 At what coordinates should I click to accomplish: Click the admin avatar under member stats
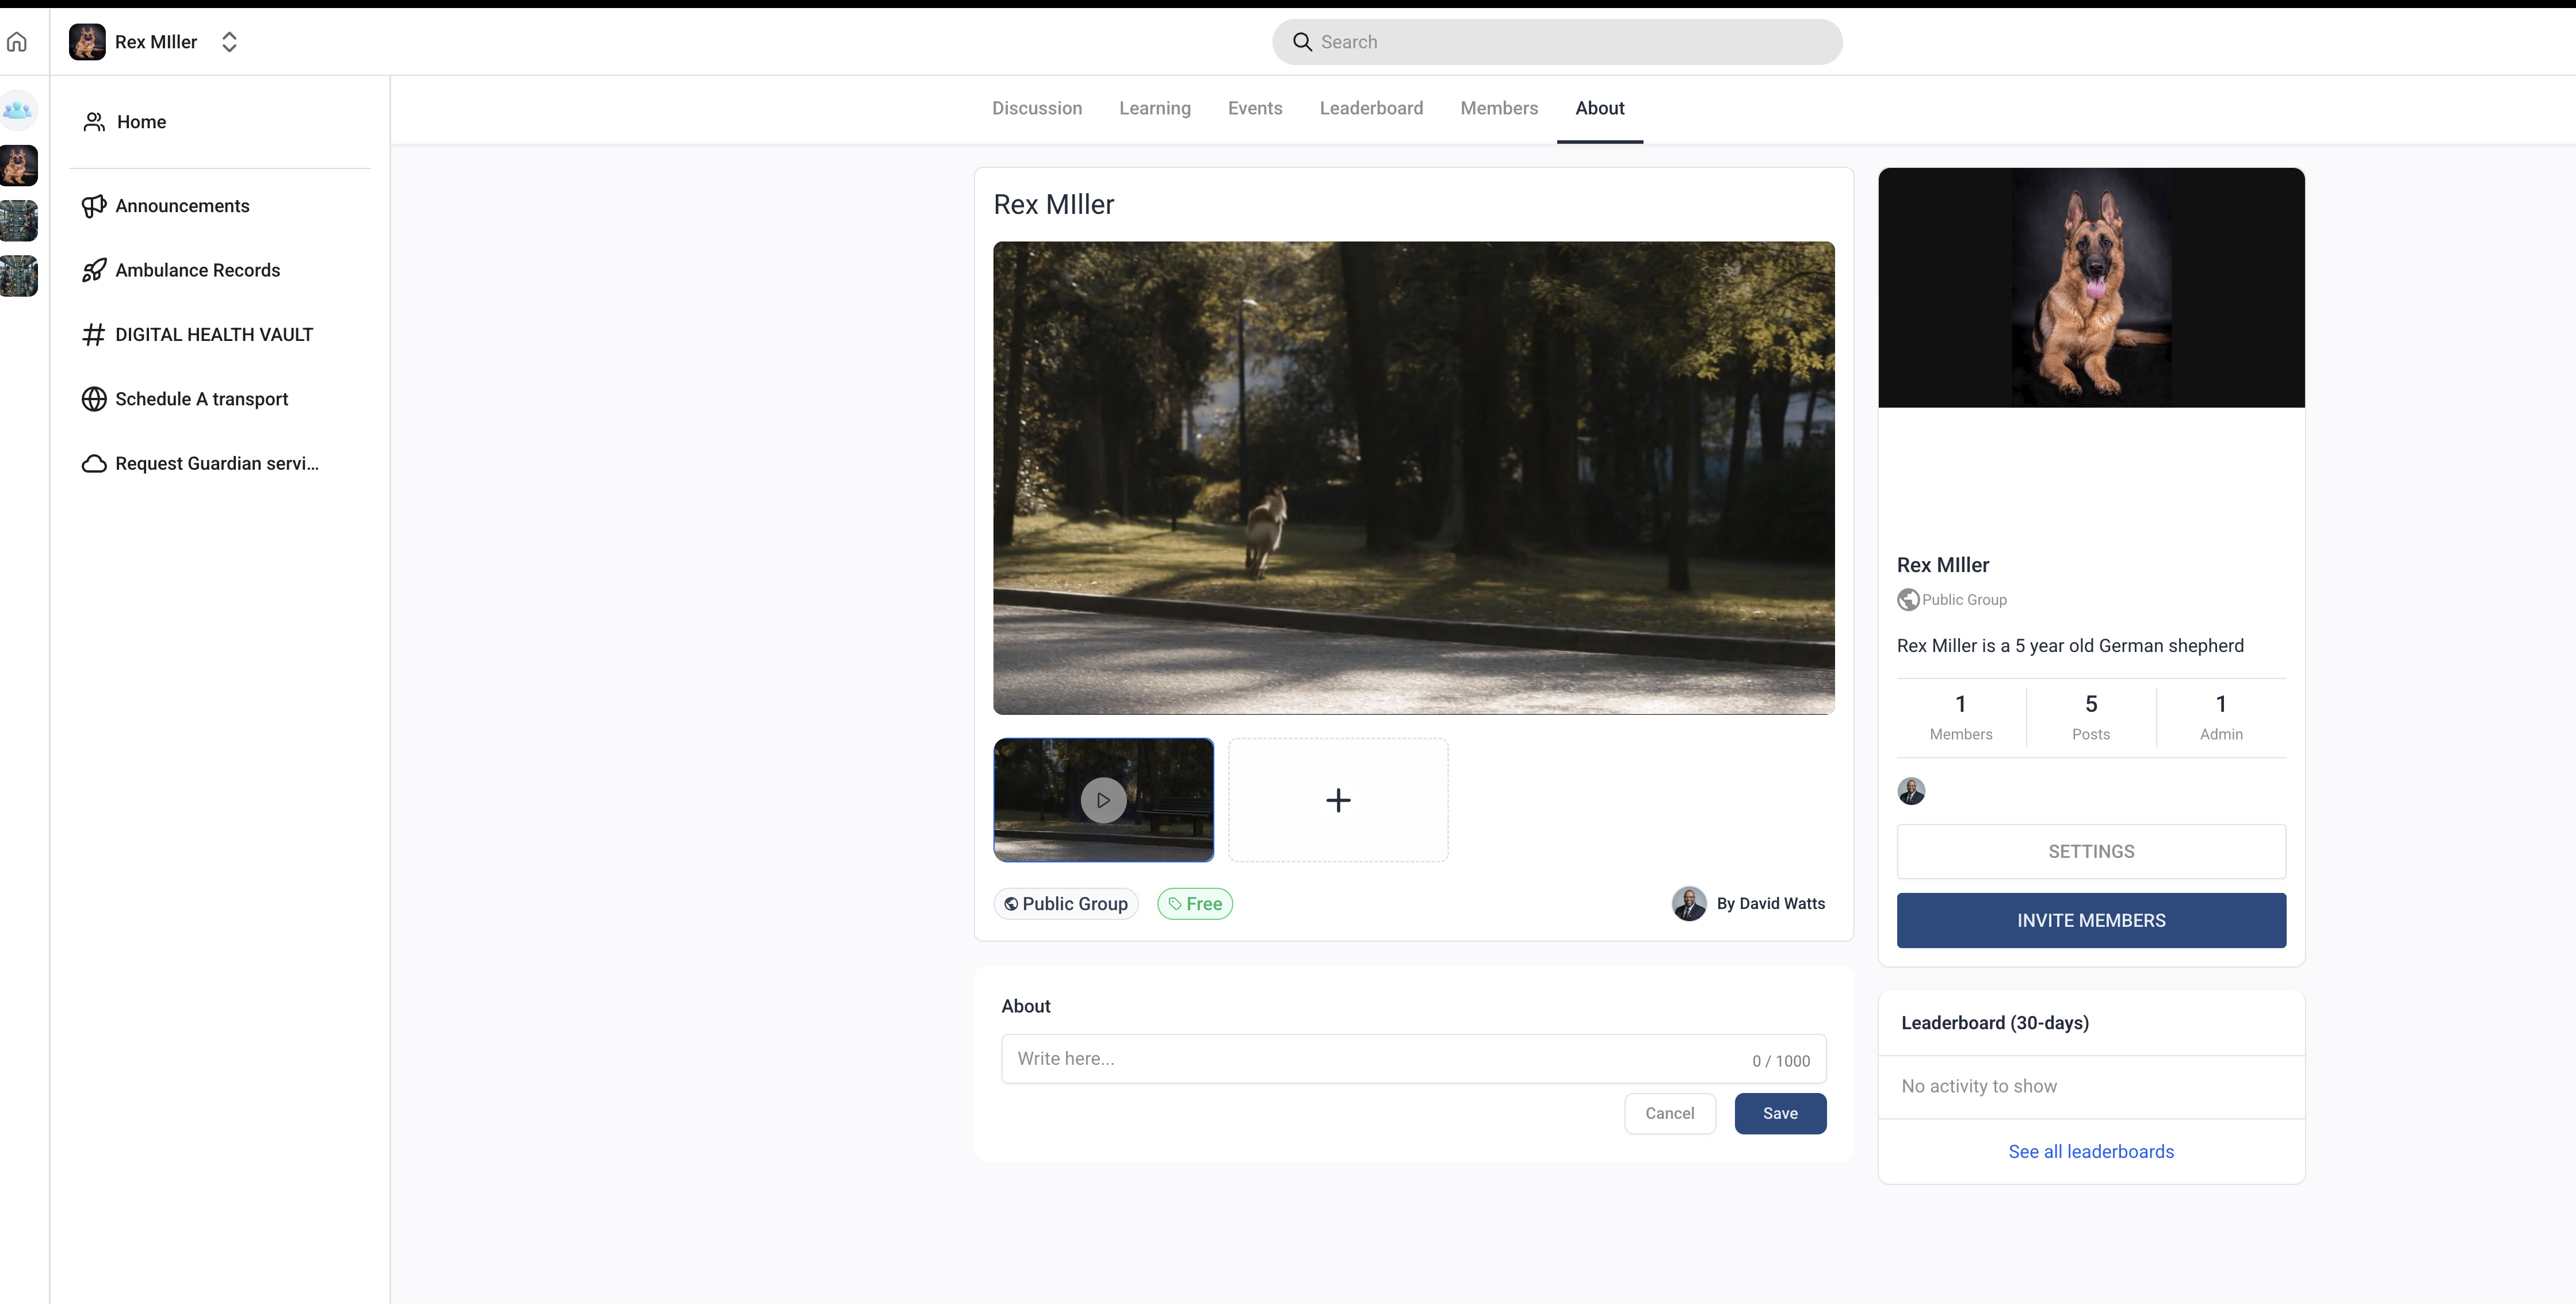pyautogui.click(x=1911, y=791)
